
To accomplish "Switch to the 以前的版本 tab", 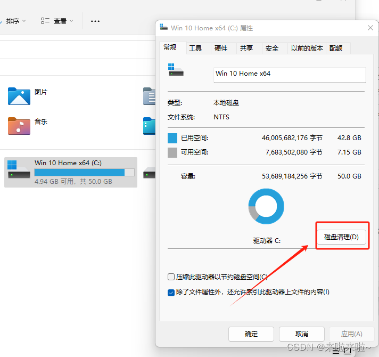I will point(307,48).
